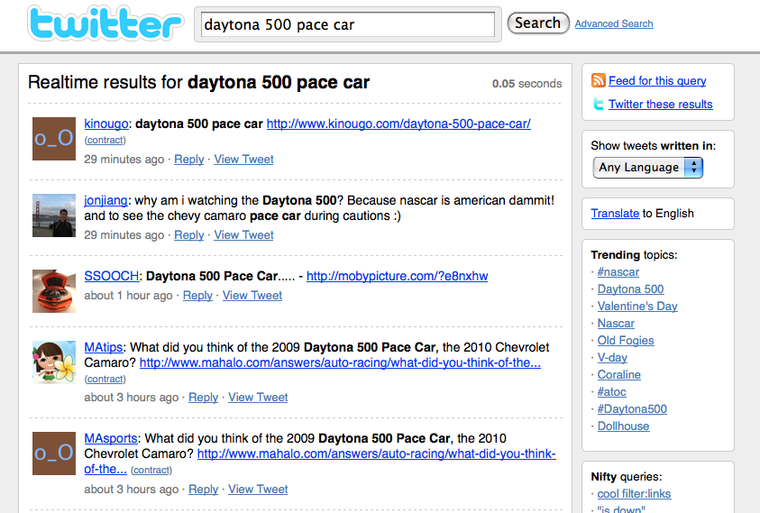Focus the search query input field
This screenshot has width=760, height=513.
347,24
